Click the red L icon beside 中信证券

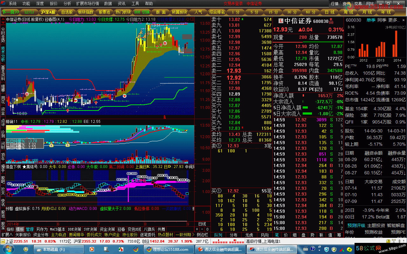(x=281, y=21)
